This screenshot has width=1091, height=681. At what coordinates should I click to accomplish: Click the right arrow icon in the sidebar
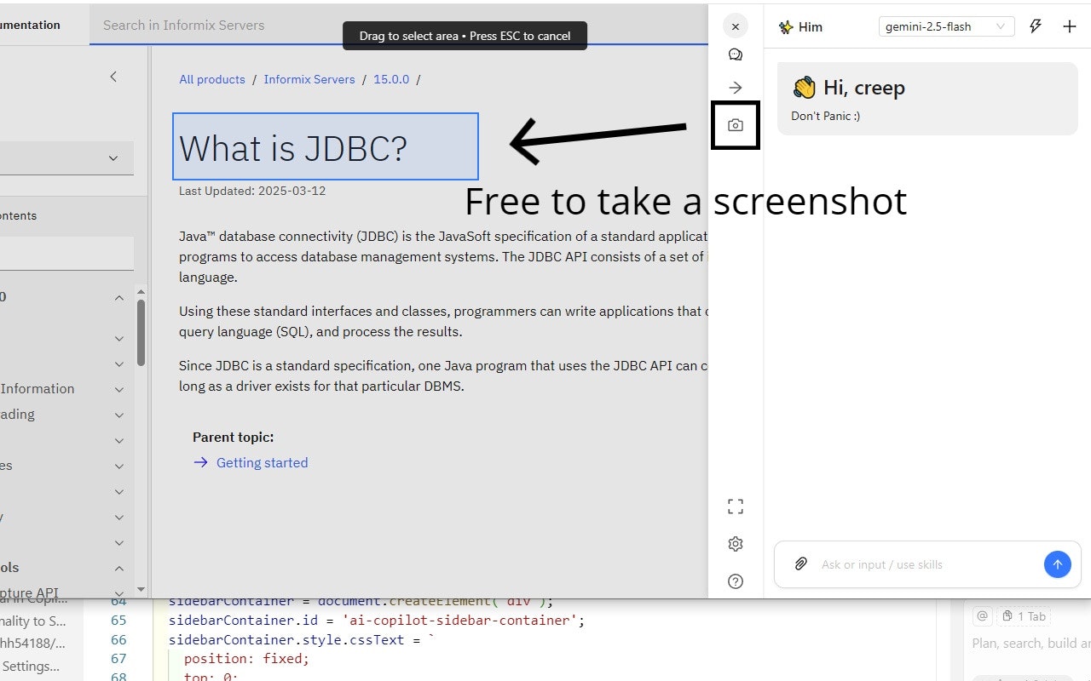[x=736, y=88]
